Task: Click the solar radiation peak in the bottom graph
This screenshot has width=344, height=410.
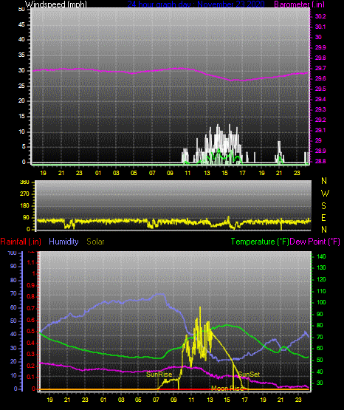Action: [x=200, y=307]
